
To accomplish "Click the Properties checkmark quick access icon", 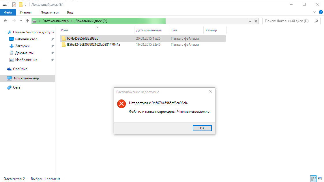I will coord(14,5).
